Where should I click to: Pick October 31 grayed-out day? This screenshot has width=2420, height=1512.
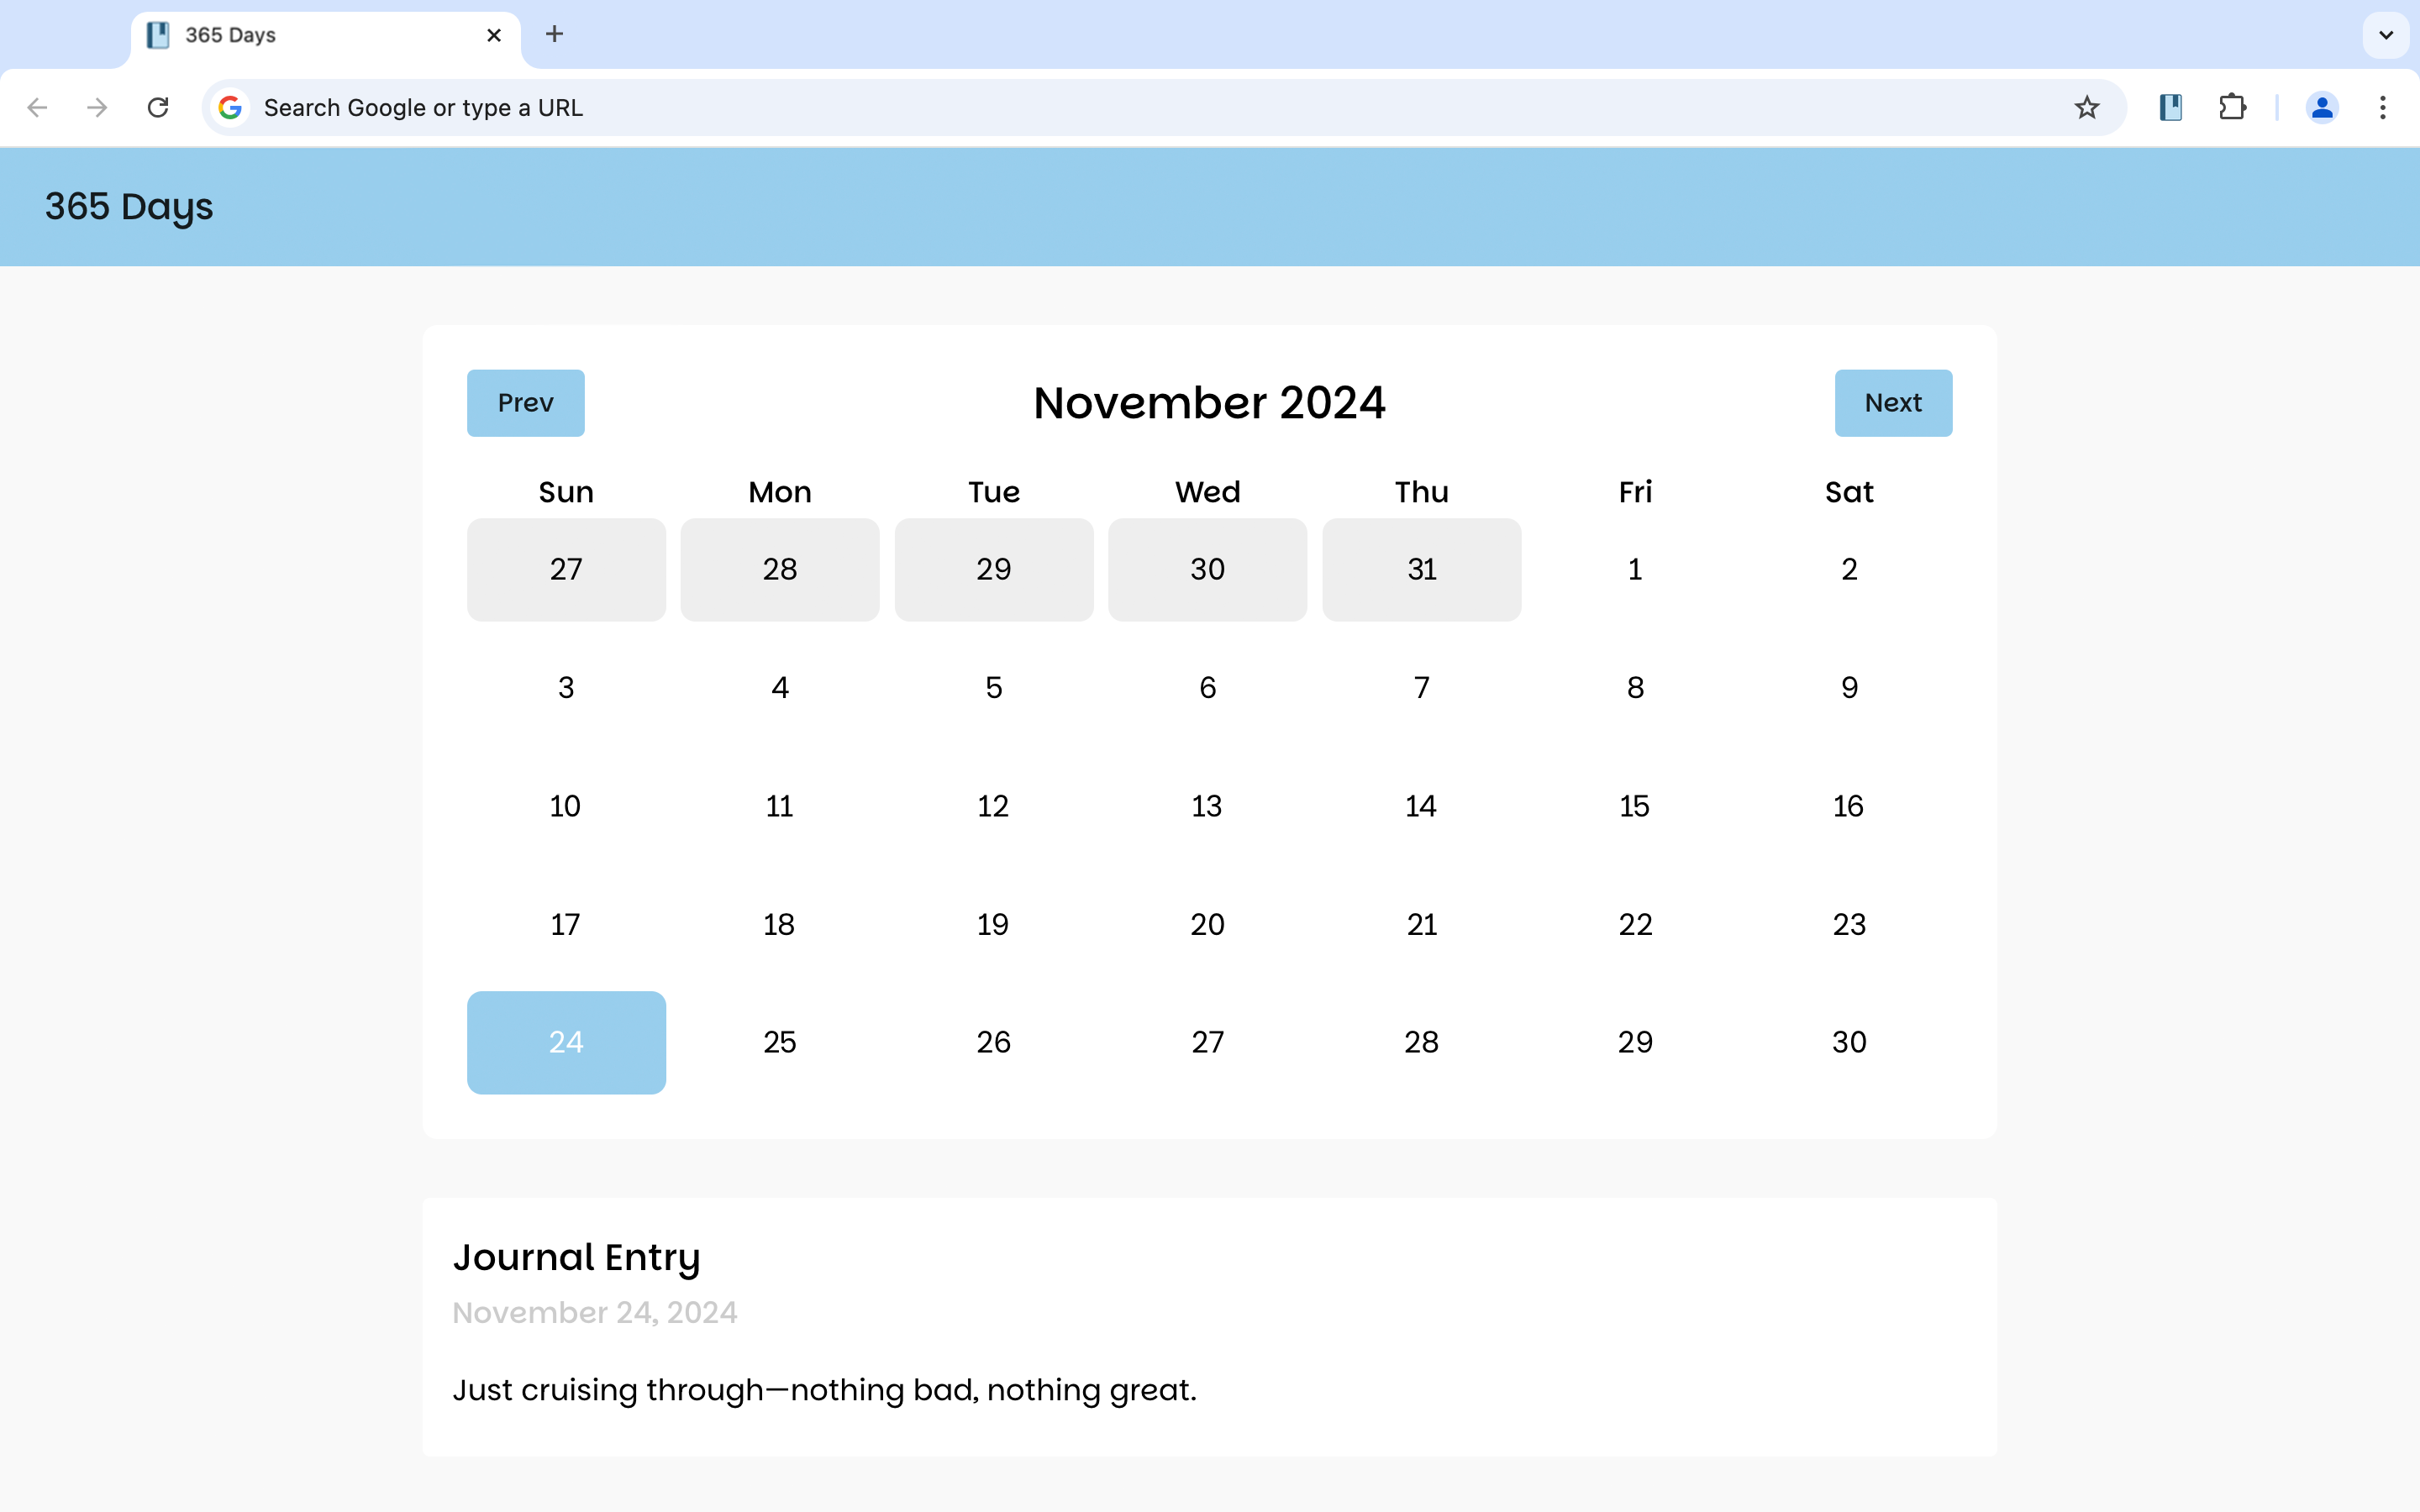(1421, 569)
